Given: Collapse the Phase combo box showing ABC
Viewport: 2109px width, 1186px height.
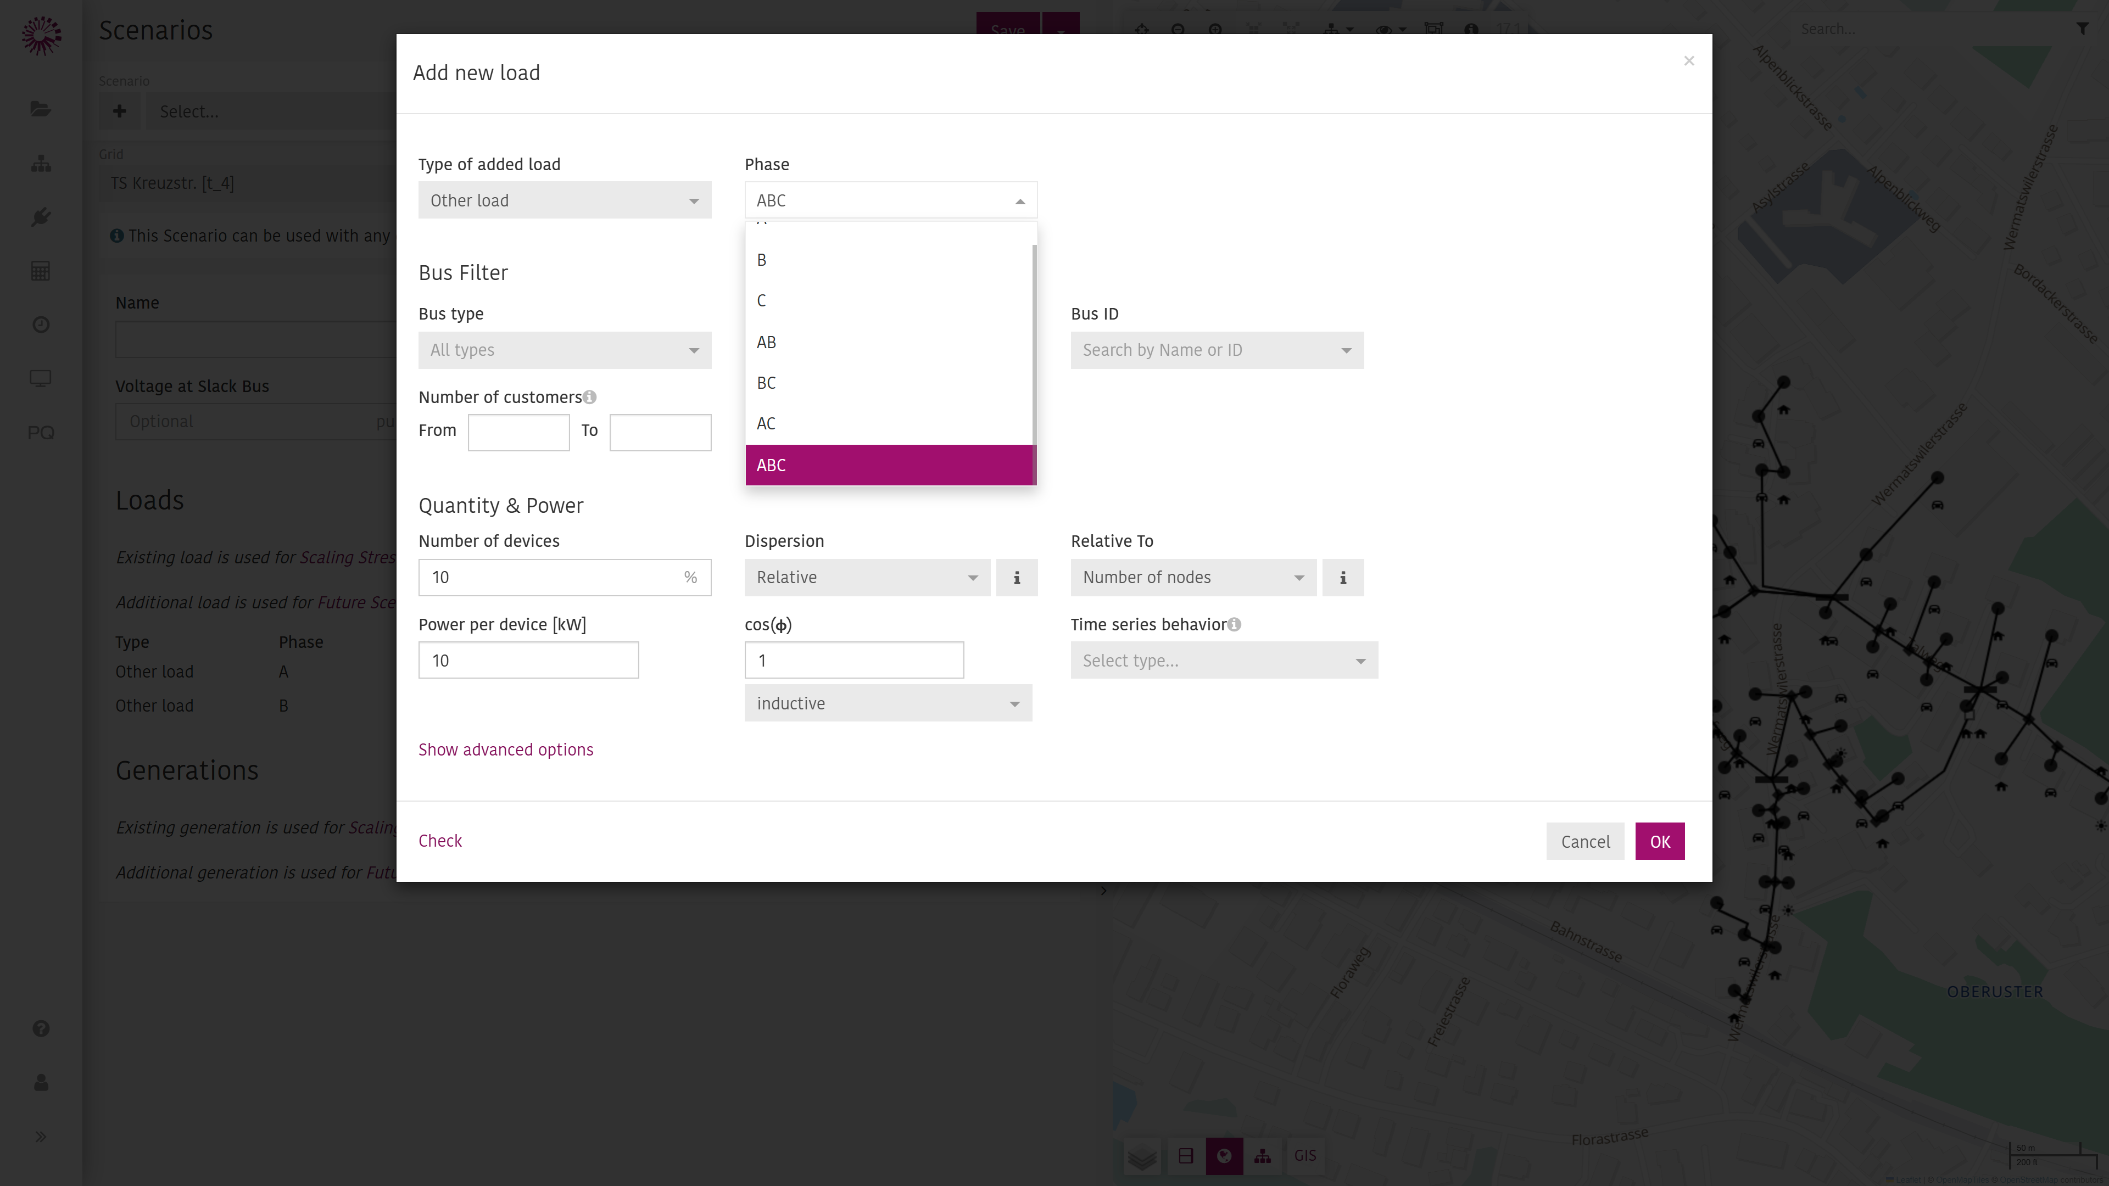Looking at the screenshot, I should tap(891, 200).
